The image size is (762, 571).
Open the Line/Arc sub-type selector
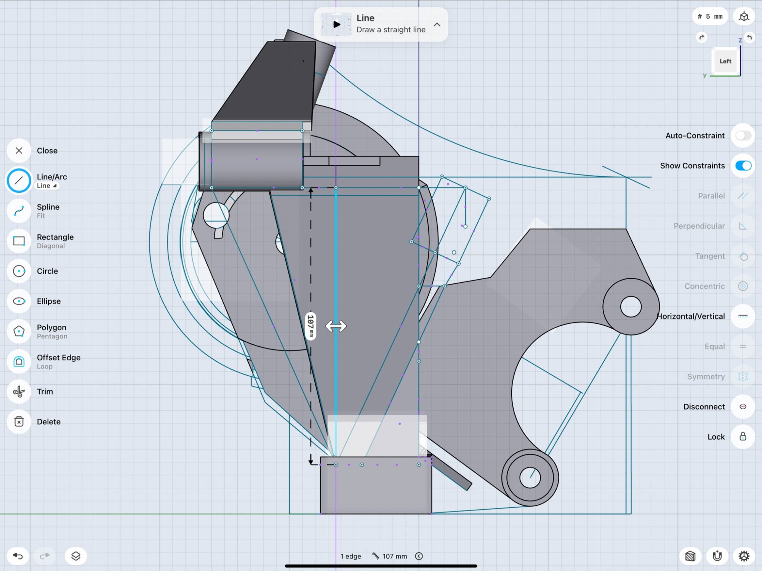(47, 186)
